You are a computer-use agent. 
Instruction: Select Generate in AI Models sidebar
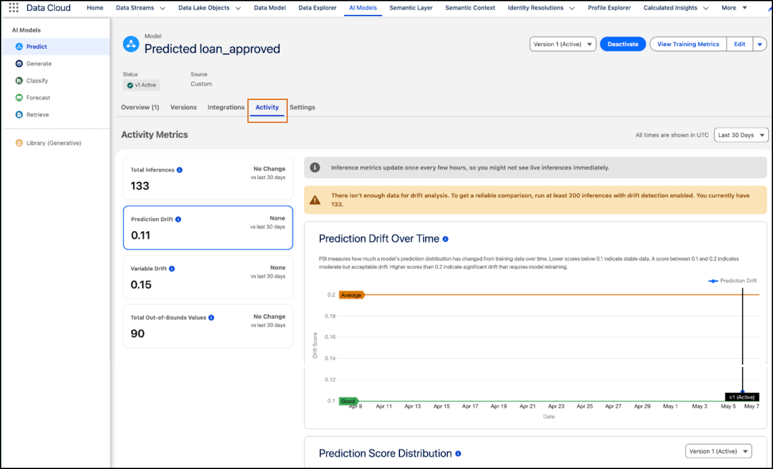(56, 64)
